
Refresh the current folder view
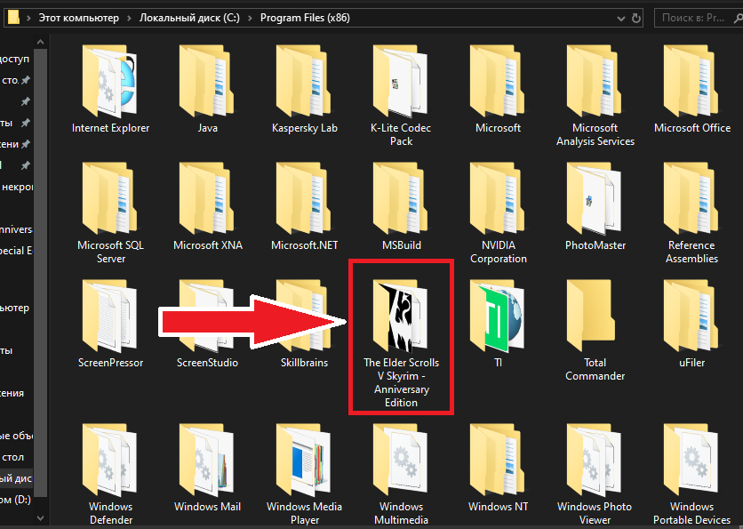pos(636,19)
